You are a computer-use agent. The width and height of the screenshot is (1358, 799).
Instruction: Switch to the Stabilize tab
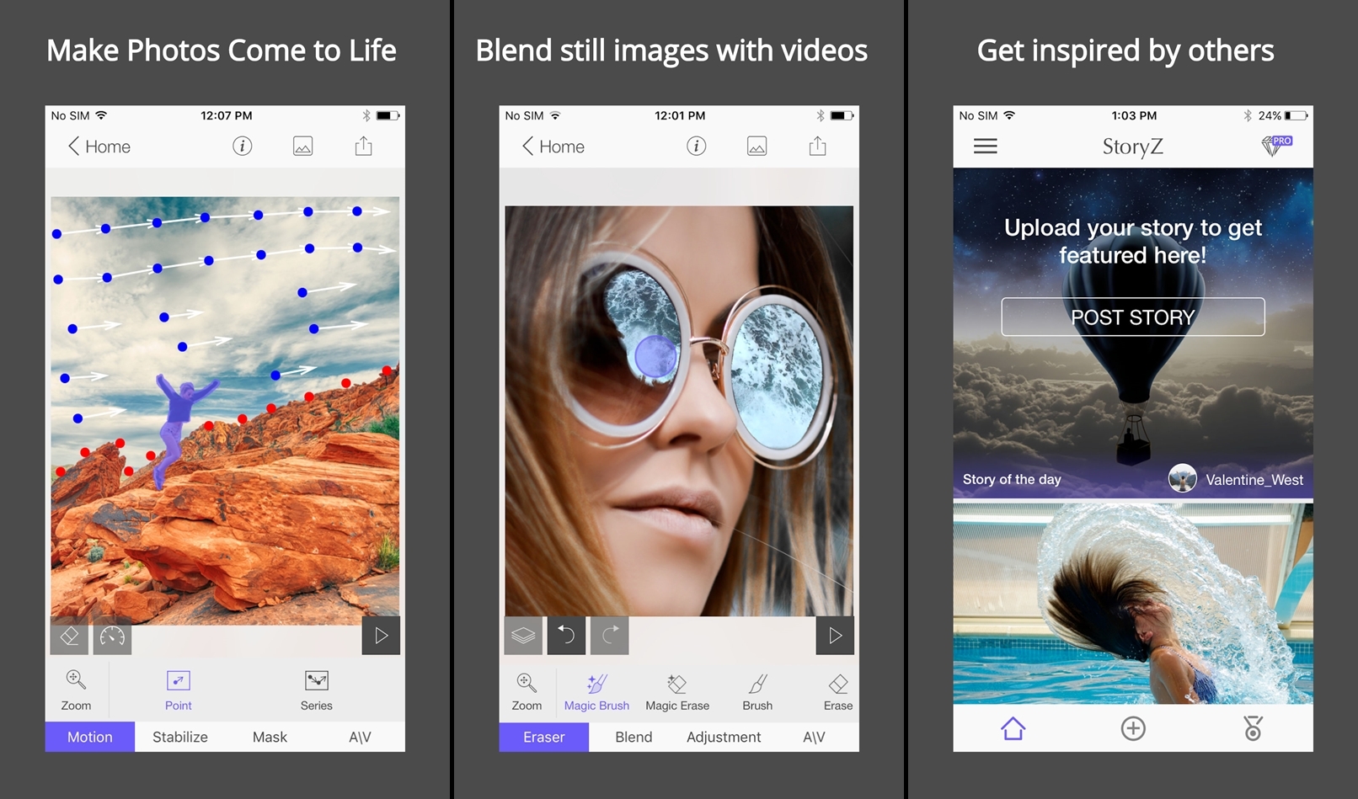[180, 737]
